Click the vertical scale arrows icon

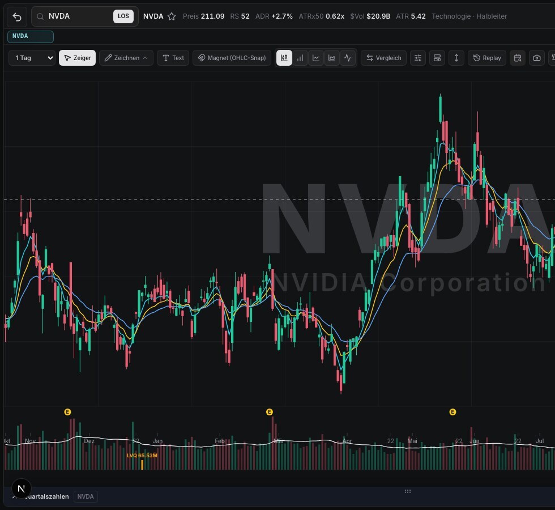[x=456, y=58]
